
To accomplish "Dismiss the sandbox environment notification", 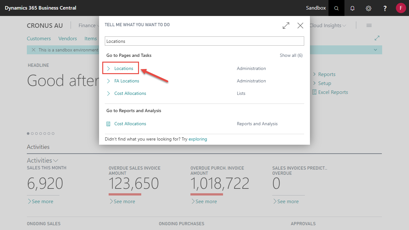I will tap(33, 50).
